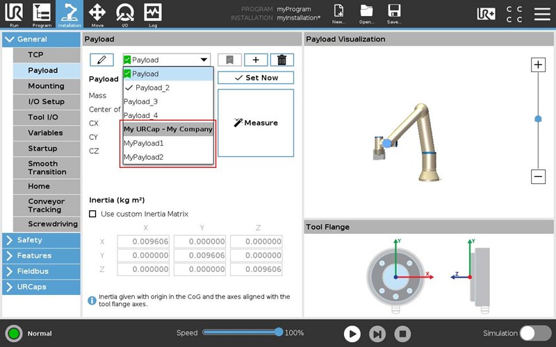556x347 pixels.
Task: Open the I/O tab icon
Action: click(125, 13)
